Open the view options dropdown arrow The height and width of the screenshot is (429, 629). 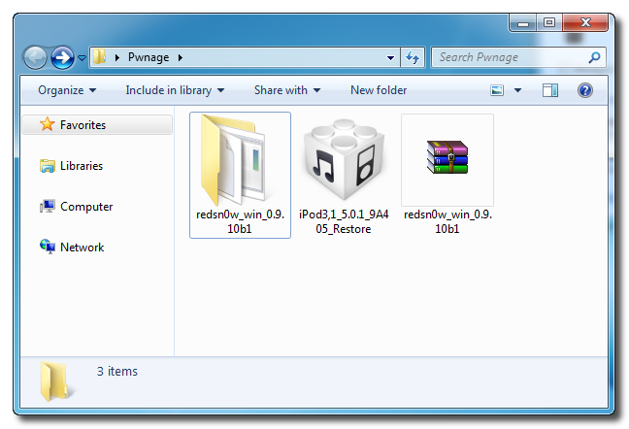pos(518,90)
